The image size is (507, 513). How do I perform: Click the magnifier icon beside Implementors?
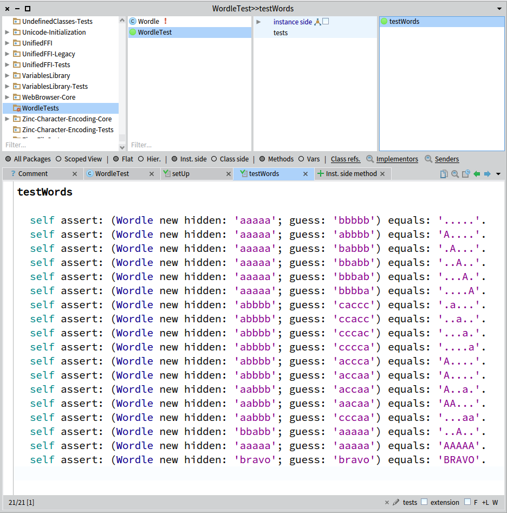tap(370, 159)
